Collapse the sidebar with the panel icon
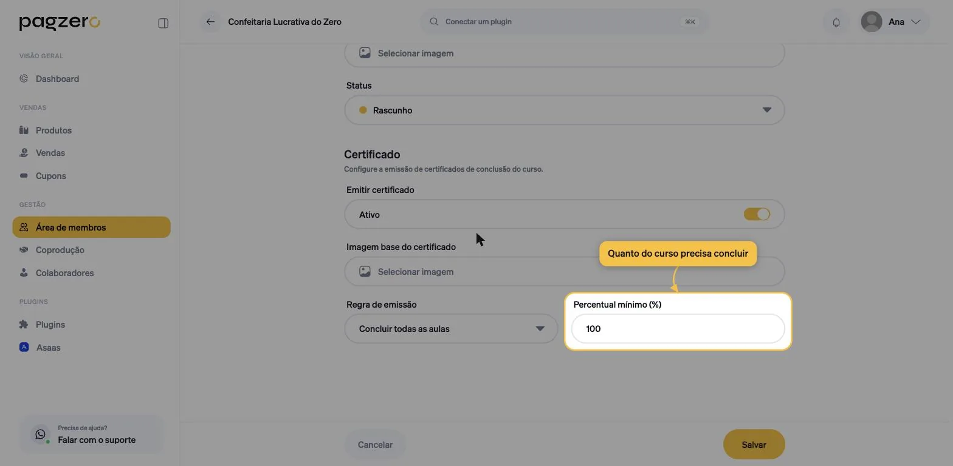953x466 pixels. coord(163,23)
